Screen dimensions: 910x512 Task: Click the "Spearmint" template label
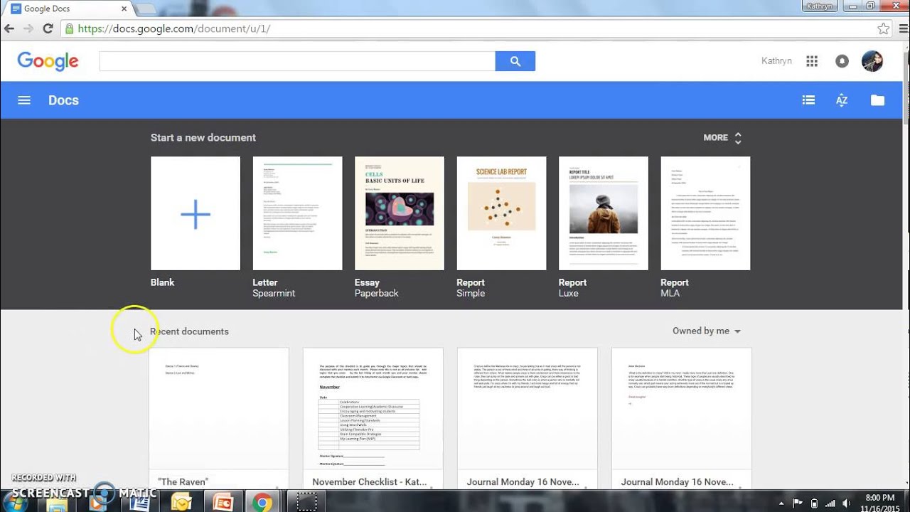[x=274, y=293]
